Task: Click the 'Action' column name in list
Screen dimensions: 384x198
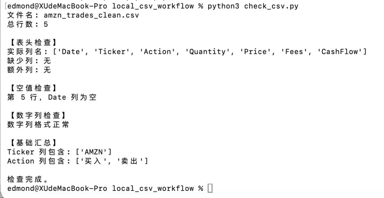Action: click(x=157, y=52)
